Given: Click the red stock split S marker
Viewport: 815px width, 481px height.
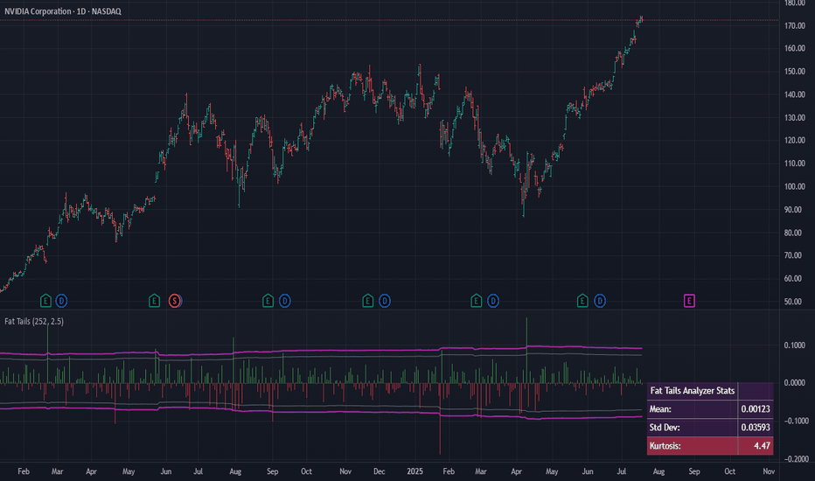Looking at the screenshot, I should click(x=175, y=301).
